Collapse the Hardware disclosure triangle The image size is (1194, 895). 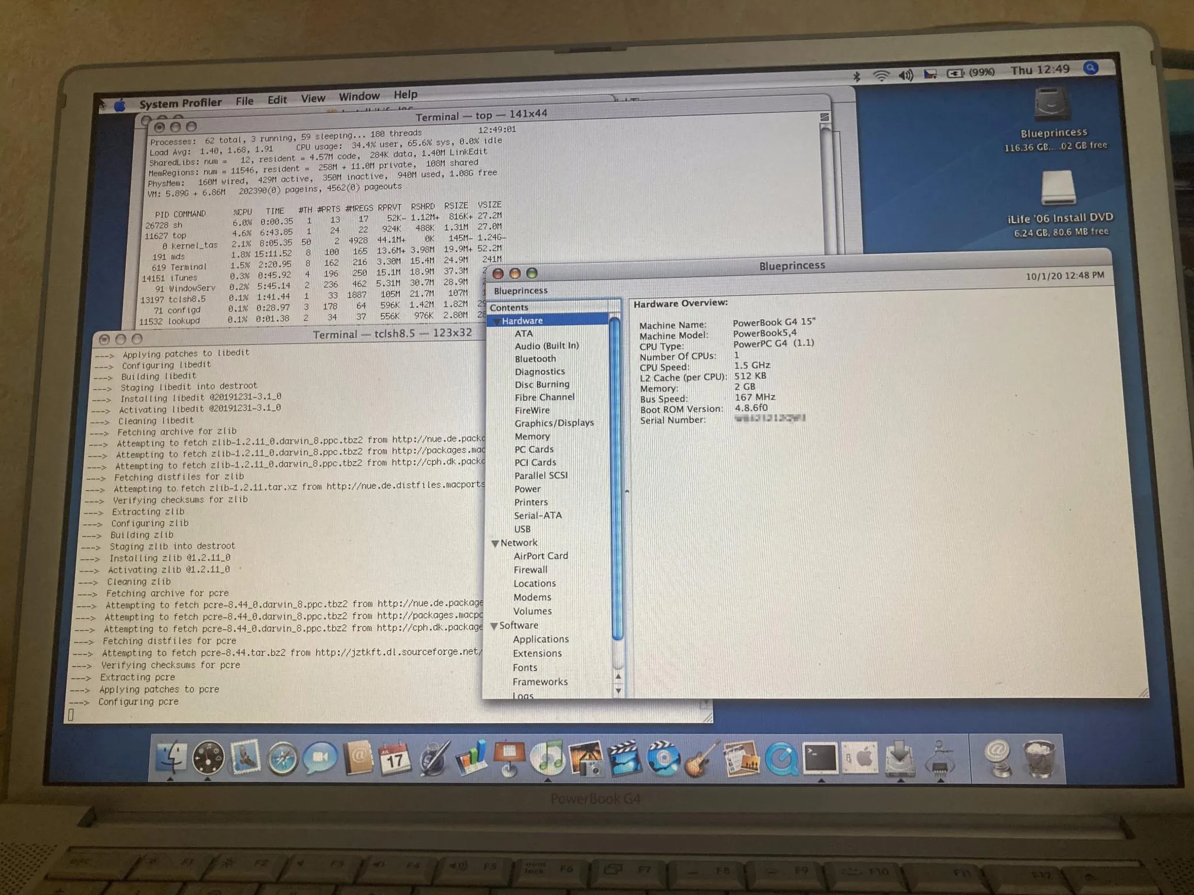click(496, 322)
